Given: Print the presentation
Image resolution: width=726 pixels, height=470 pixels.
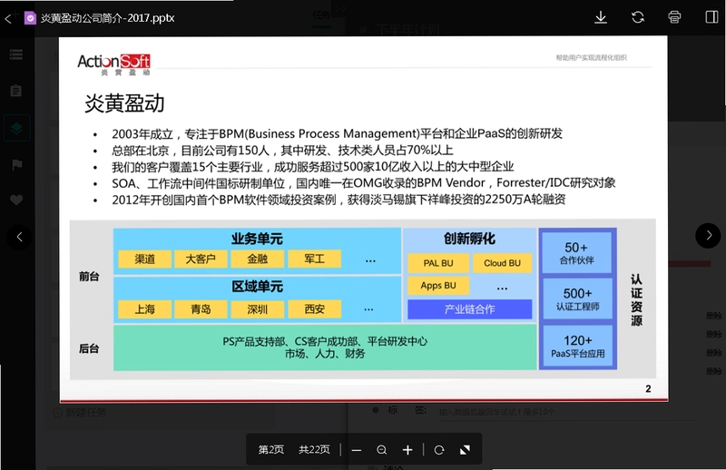Looking at the screenshot, I should pyautogui.click(x=674, y=17).
